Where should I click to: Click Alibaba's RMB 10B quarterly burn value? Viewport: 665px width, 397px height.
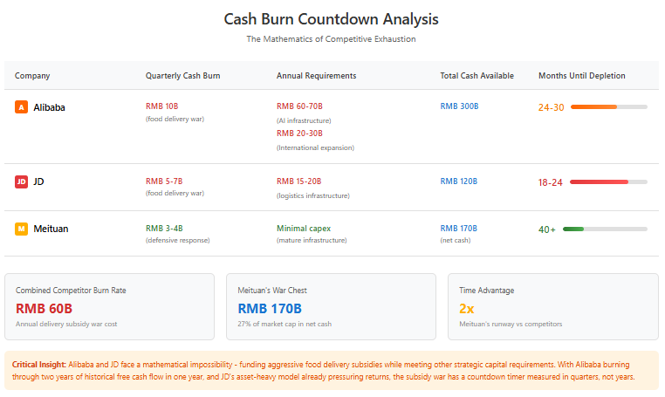[162, 106]
